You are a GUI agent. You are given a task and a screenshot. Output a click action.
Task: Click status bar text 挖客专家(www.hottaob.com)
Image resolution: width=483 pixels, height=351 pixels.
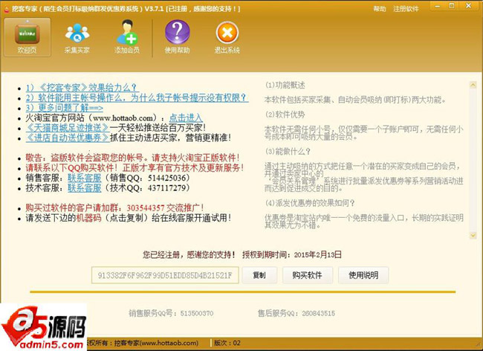156,343
